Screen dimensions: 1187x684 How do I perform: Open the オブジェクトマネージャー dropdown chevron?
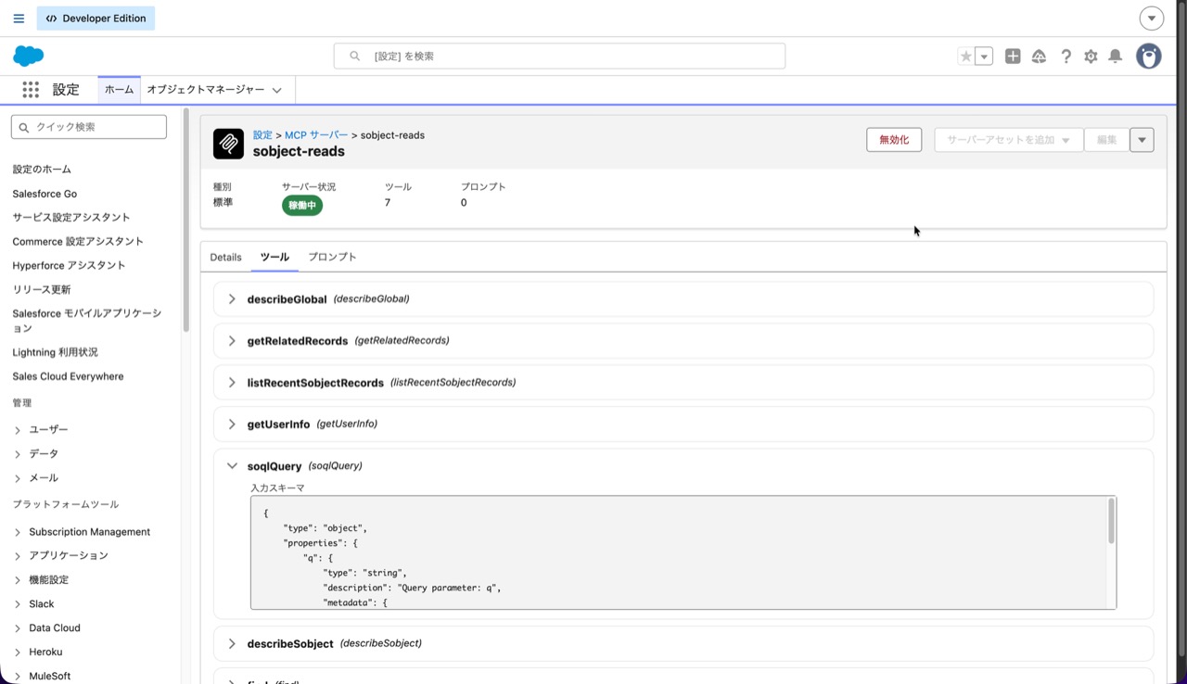pos(276,90)
